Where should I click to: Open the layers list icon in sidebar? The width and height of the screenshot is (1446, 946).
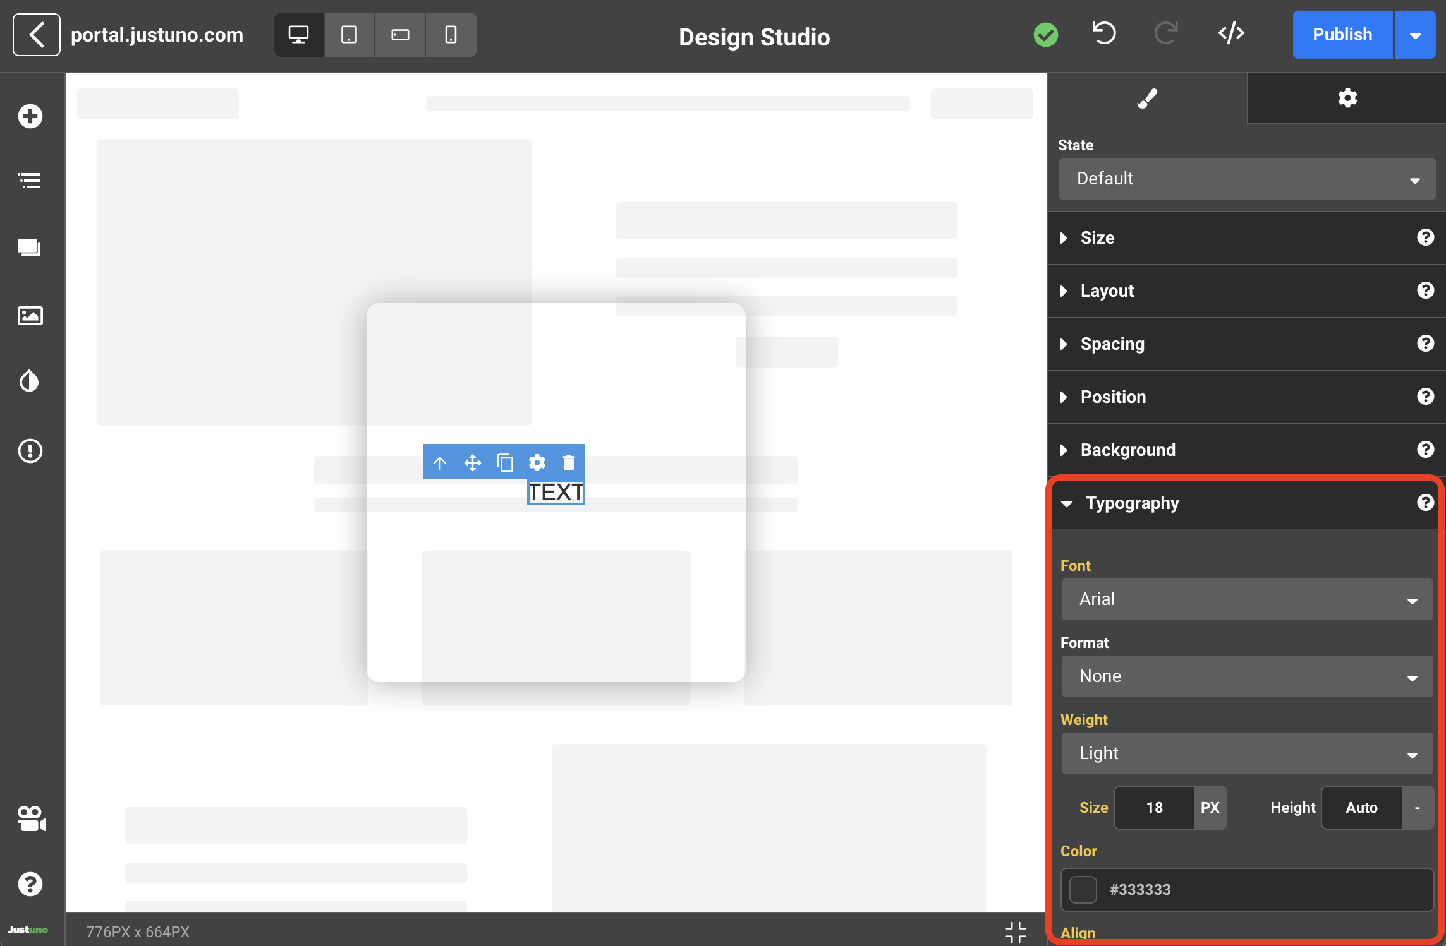click(30, 181)
